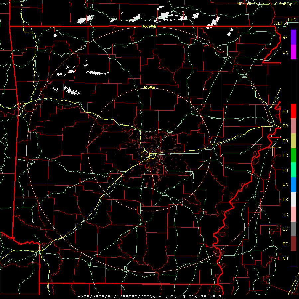Image resolution: width=299 pixels, height=299 pixels.
Task: Click the light green RA legend swatch
Action: click(x=293, y=170)
